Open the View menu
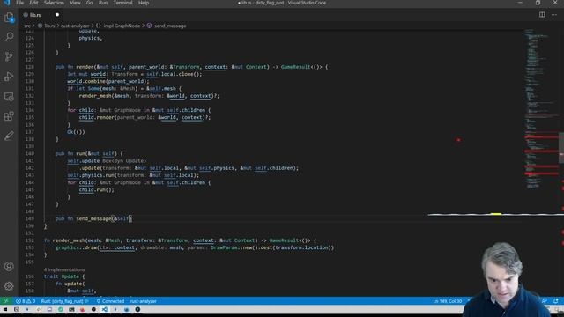This screenshot has width=564, height=317. pos(75,3)
